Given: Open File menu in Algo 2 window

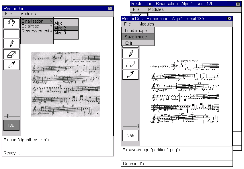Looking at the screenshot, I should pos(127,24).
